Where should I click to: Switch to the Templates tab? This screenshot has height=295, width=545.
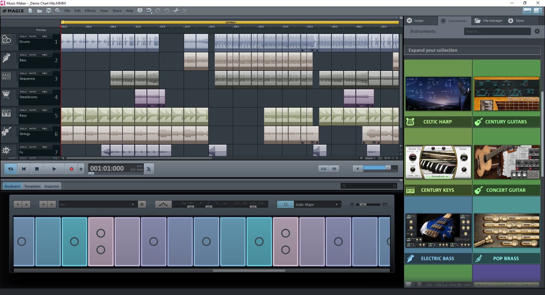click(x=32, y=186)
